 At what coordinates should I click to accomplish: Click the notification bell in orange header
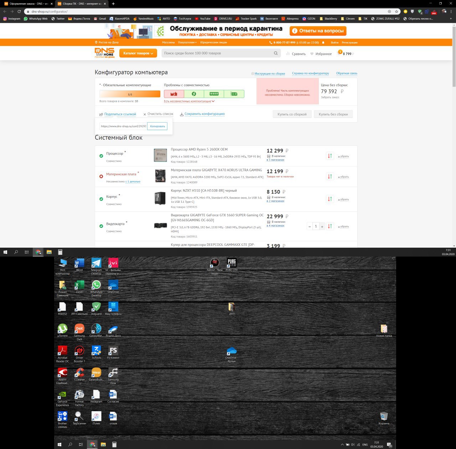tap(323, 42)
